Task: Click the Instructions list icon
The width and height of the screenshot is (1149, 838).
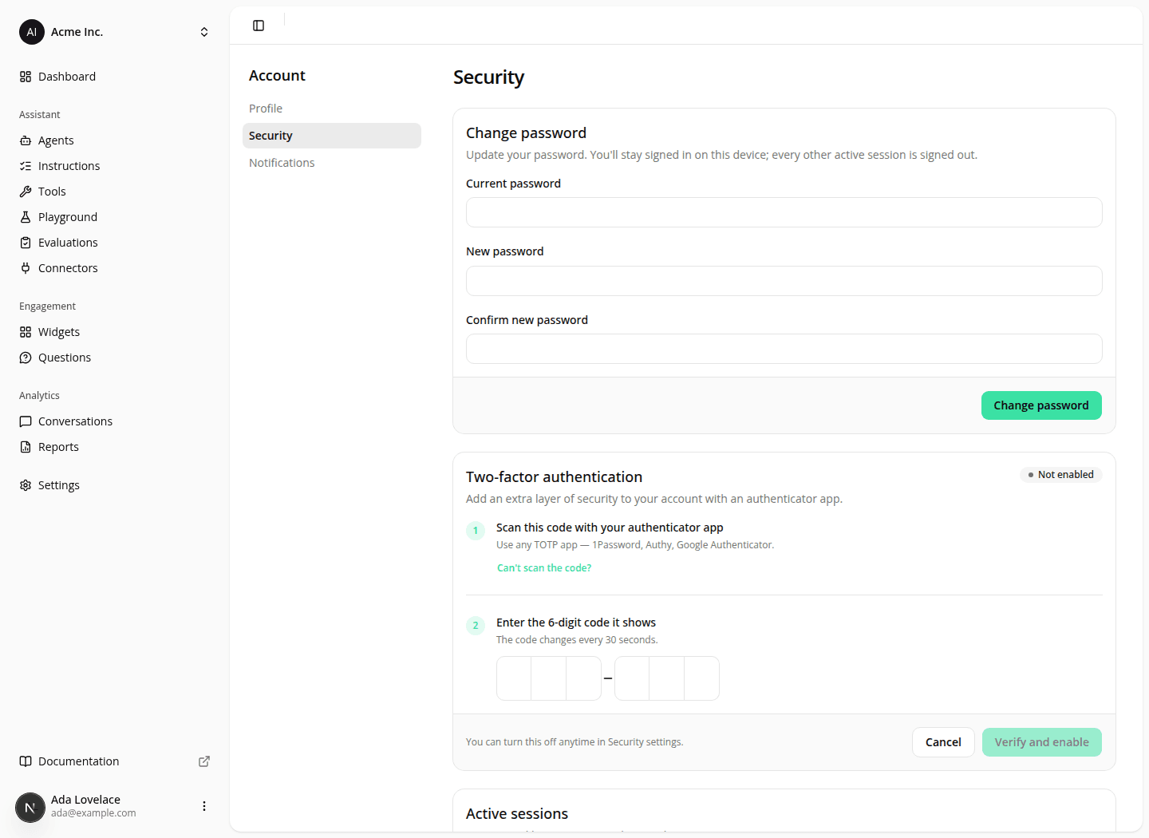Action: pyautogui.click(x=26, y=166)
